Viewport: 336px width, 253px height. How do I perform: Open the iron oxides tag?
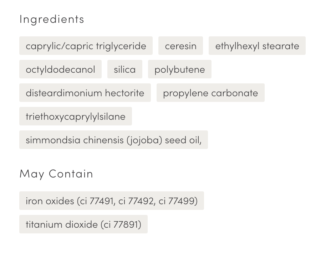(x=111, y=201)
